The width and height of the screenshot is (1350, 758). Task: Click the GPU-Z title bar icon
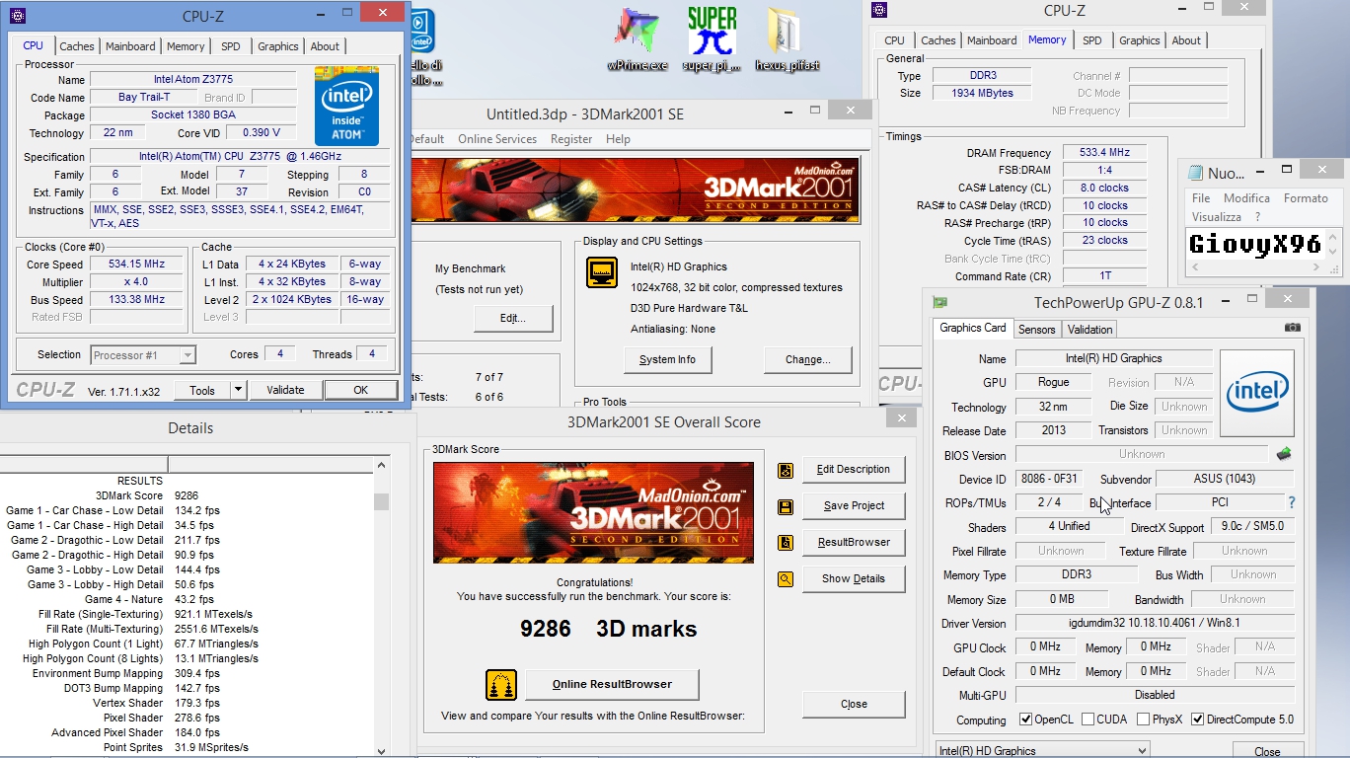click(940, 302)
